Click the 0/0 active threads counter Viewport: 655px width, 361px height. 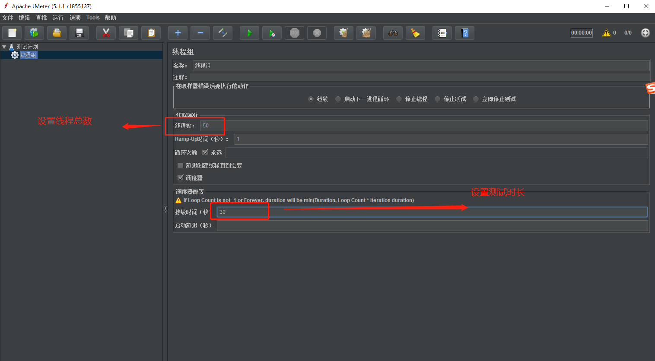point(628,33)
